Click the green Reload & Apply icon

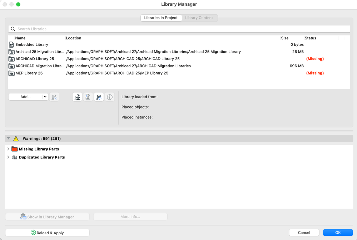pos(33,232)
